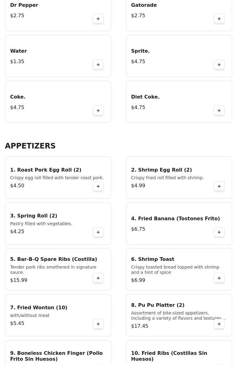237x365 pixels.
Task: Open Boneless Chicken Finger item details
Action: tap(56, 356)
